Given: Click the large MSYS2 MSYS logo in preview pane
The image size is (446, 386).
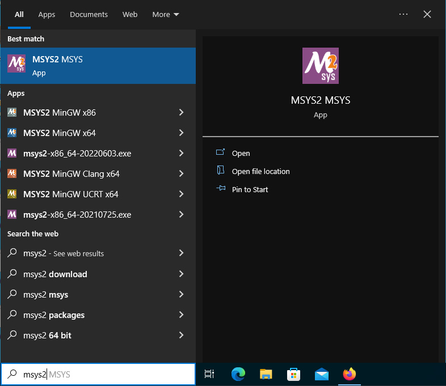Looking at the screenshot, I should point(320,66).
